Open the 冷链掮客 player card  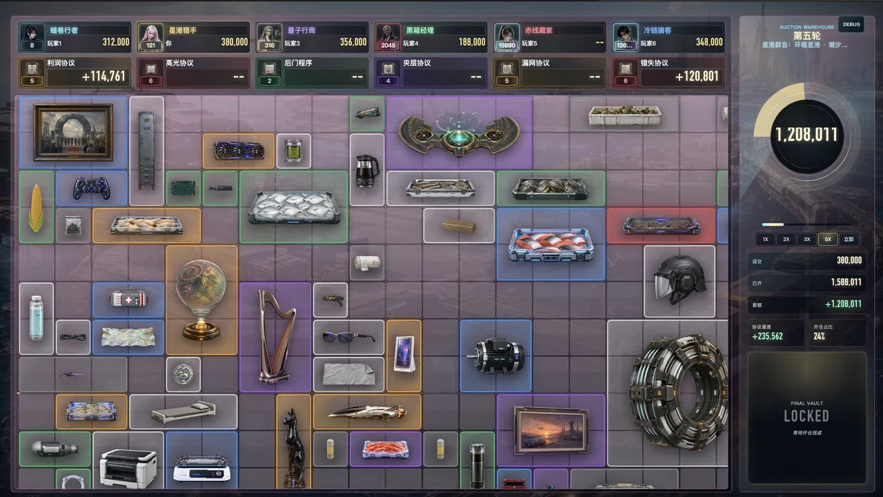coord(668,37)
